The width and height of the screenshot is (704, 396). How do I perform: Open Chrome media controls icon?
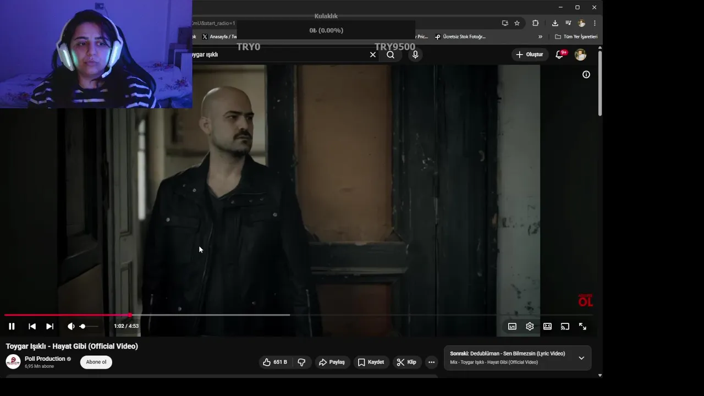pyautogui.click(x=568, y=23)
